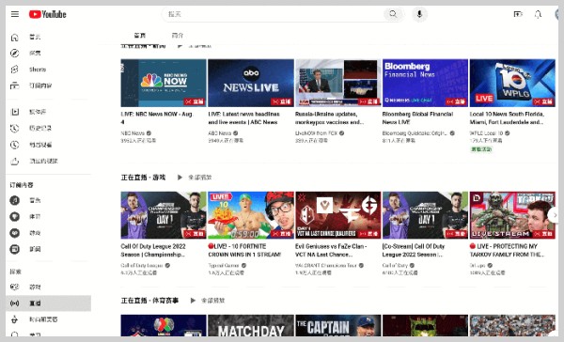The width and height of the screenshot is (564, 342).
Task: Switch to the first channel tab 首页
Action: [x=139, y=36]
